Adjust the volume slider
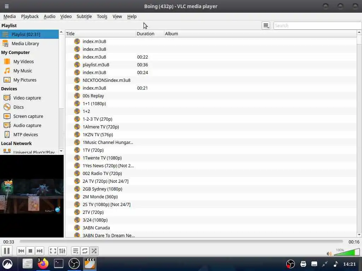 coord(346,252)
